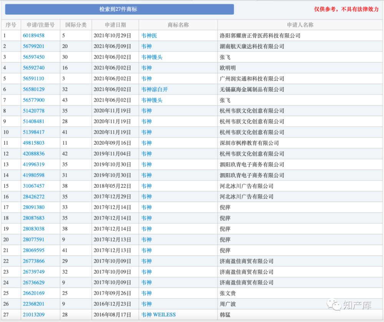Open application number 56799201
384x322 pixels.
33,46
